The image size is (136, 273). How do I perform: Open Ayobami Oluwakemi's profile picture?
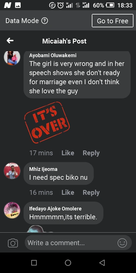pos(12,58)
